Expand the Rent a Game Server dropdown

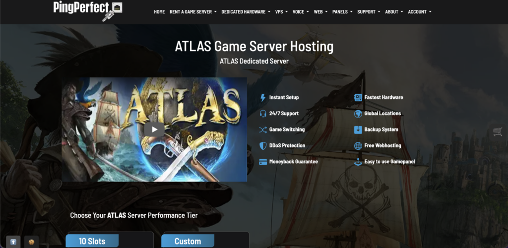click(193, 12)
